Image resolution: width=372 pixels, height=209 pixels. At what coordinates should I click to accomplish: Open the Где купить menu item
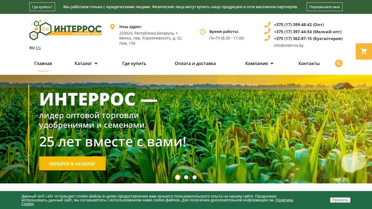pyautogui.click(x=134, y=63)
